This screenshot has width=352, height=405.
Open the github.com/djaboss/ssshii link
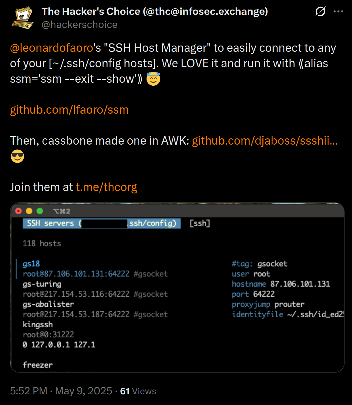264,140
